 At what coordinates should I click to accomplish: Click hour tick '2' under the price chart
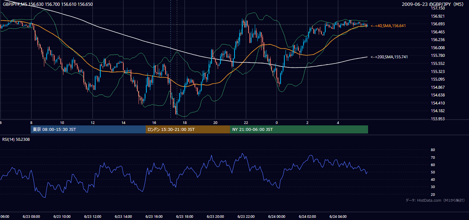coord(307,122)
